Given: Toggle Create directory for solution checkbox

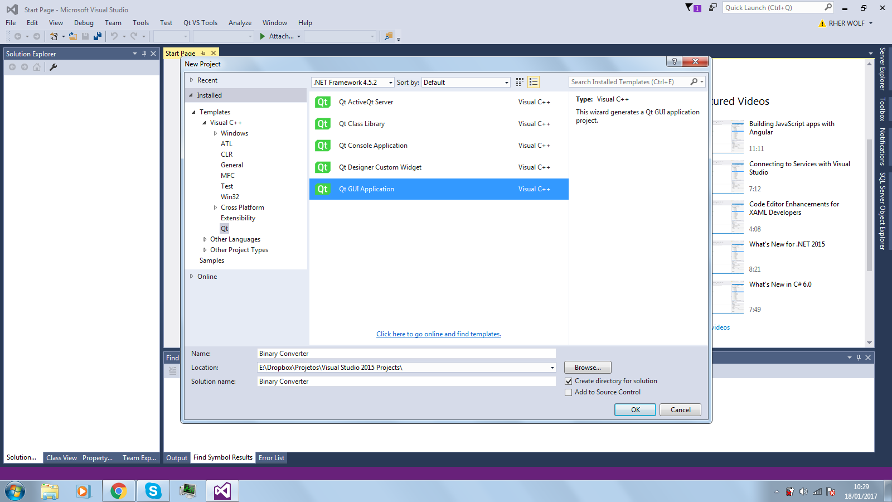Looking at the screenshot, I should 569,382.
